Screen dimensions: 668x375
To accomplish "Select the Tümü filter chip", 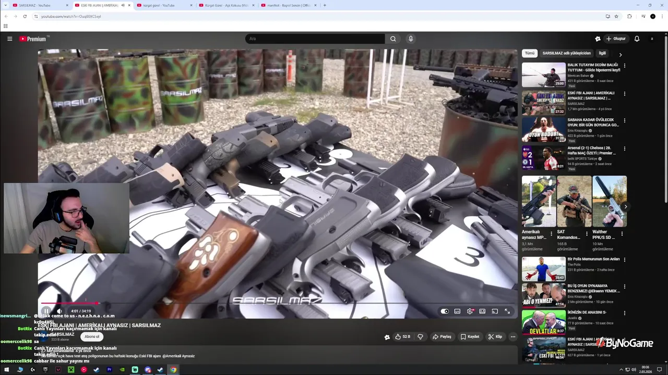I will [x=530, y=53].
